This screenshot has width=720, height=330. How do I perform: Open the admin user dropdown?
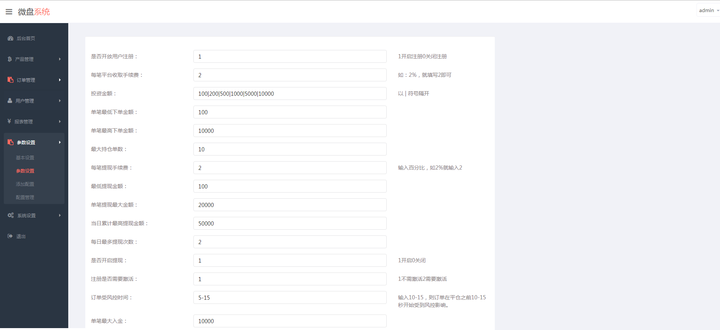point(709,11)
